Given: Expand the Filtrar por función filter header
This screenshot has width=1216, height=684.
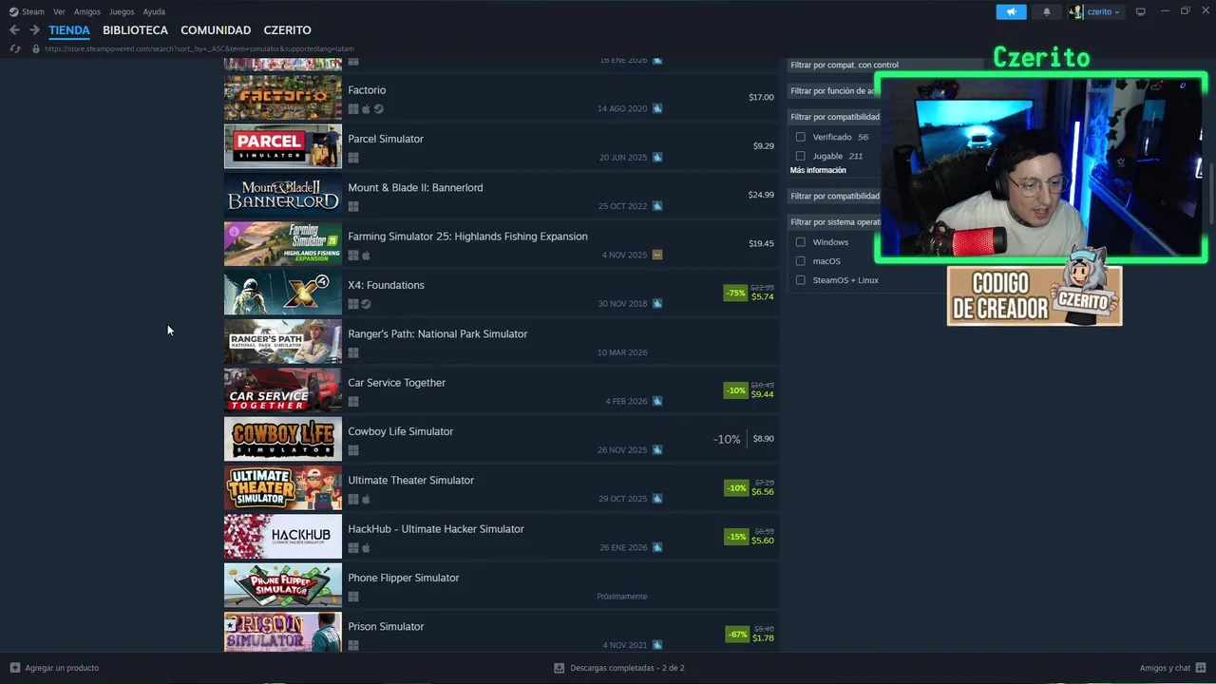Looking at the screenshot, I should click(x=832, y=91).
